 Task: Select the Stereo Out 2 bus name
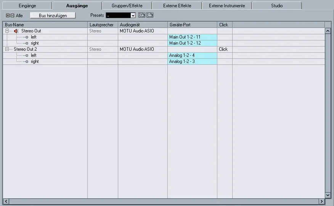click(25, 49)
